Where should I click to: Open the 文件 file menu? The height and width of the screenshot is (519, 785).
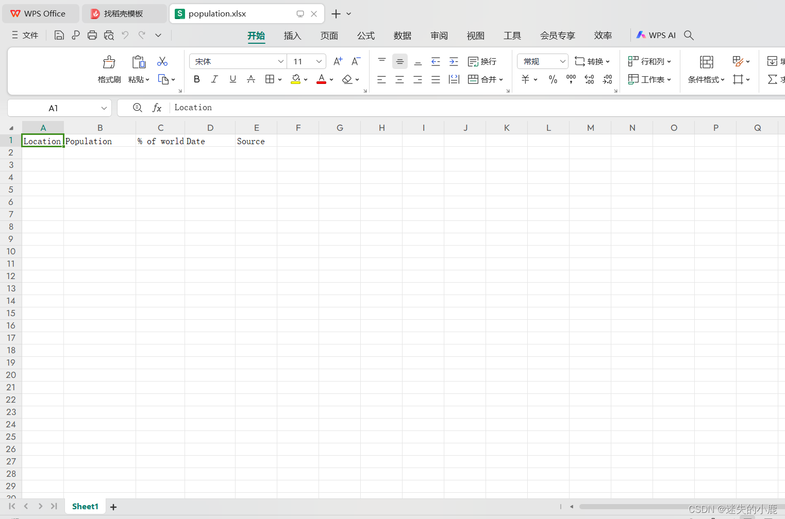click(x=25, y=35)
